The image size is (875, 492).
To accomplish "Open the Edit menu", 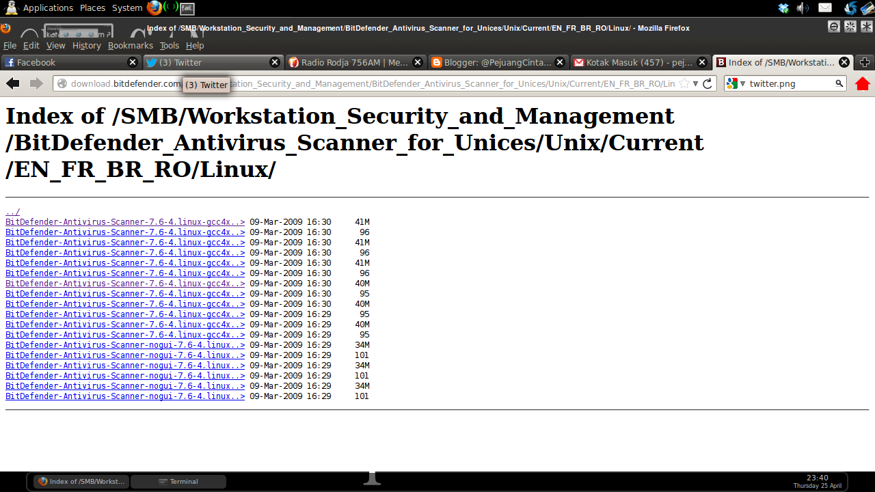I will (x=31, y=45).
